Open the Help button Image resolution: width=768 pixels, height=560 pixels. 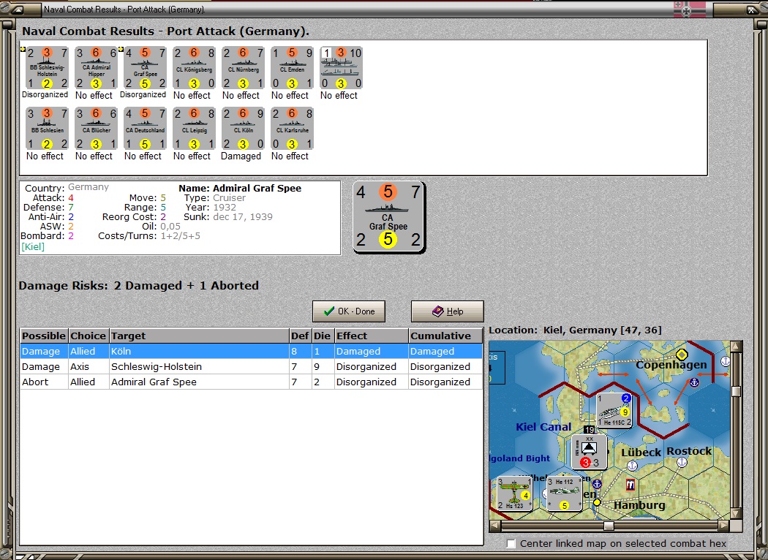(x=447, y=311)
